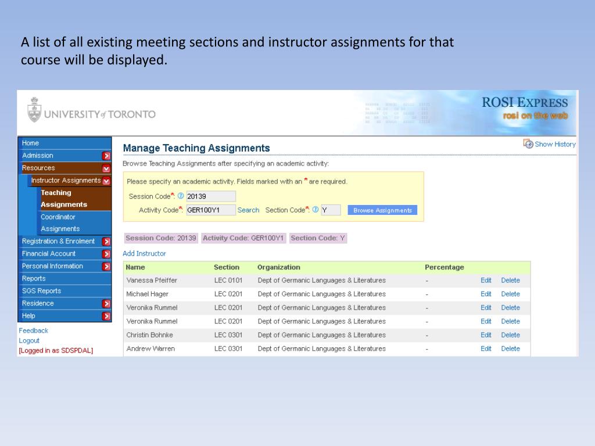This screenshot has height=446, width=595.
Task: Click the Logout link
Action: [x=29, y=340]
